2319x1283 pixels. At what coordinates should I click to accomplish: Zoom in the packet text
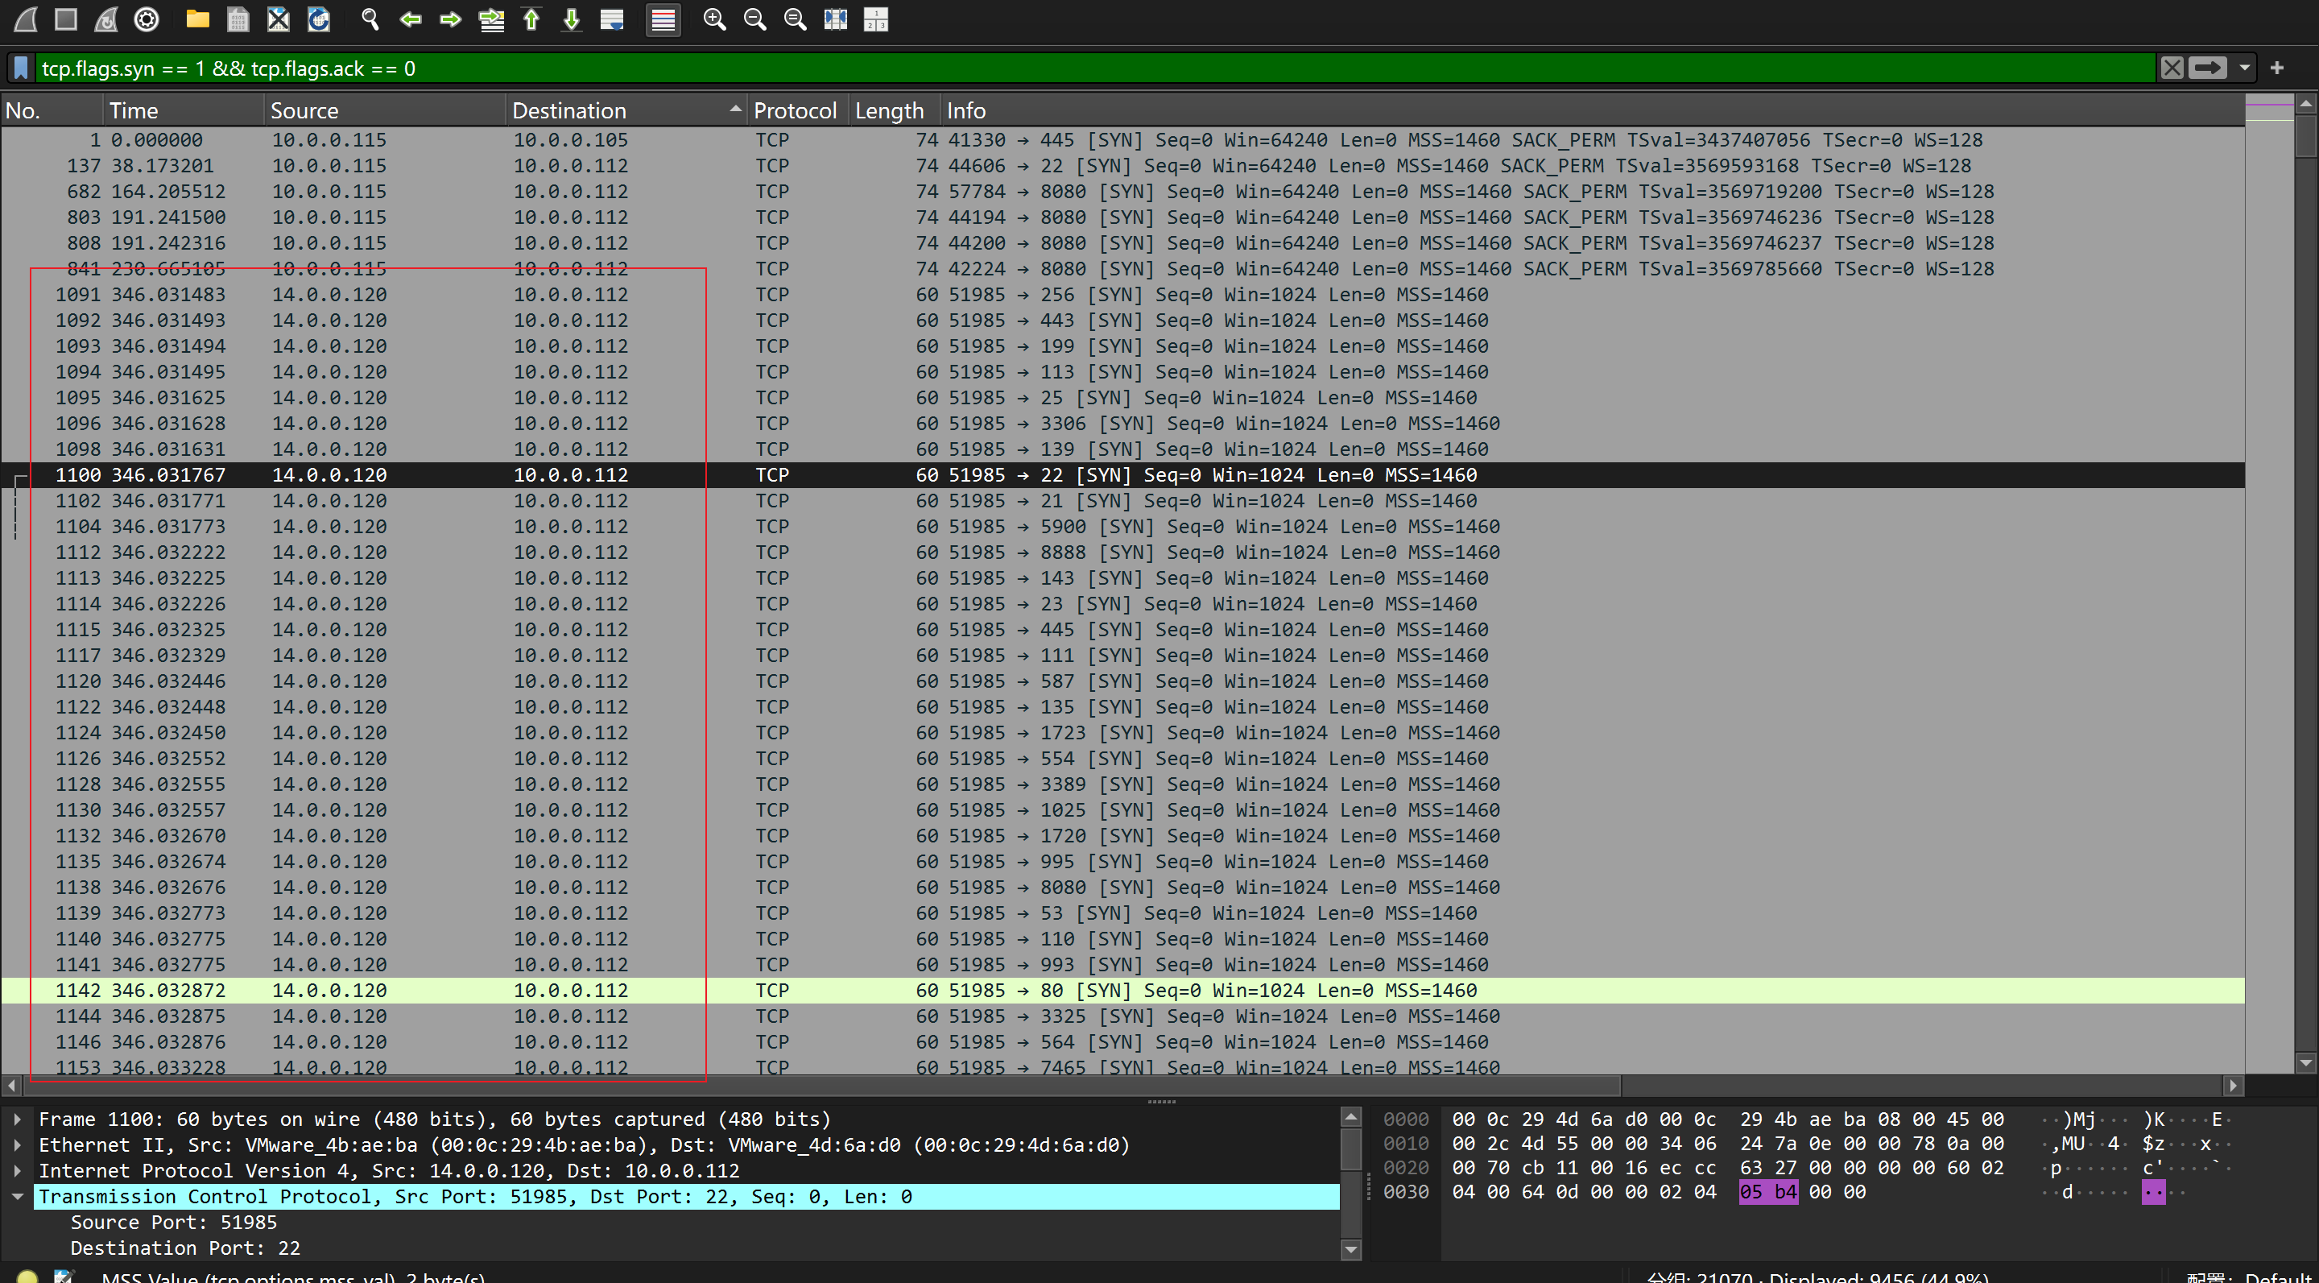[x=714, y=19]
